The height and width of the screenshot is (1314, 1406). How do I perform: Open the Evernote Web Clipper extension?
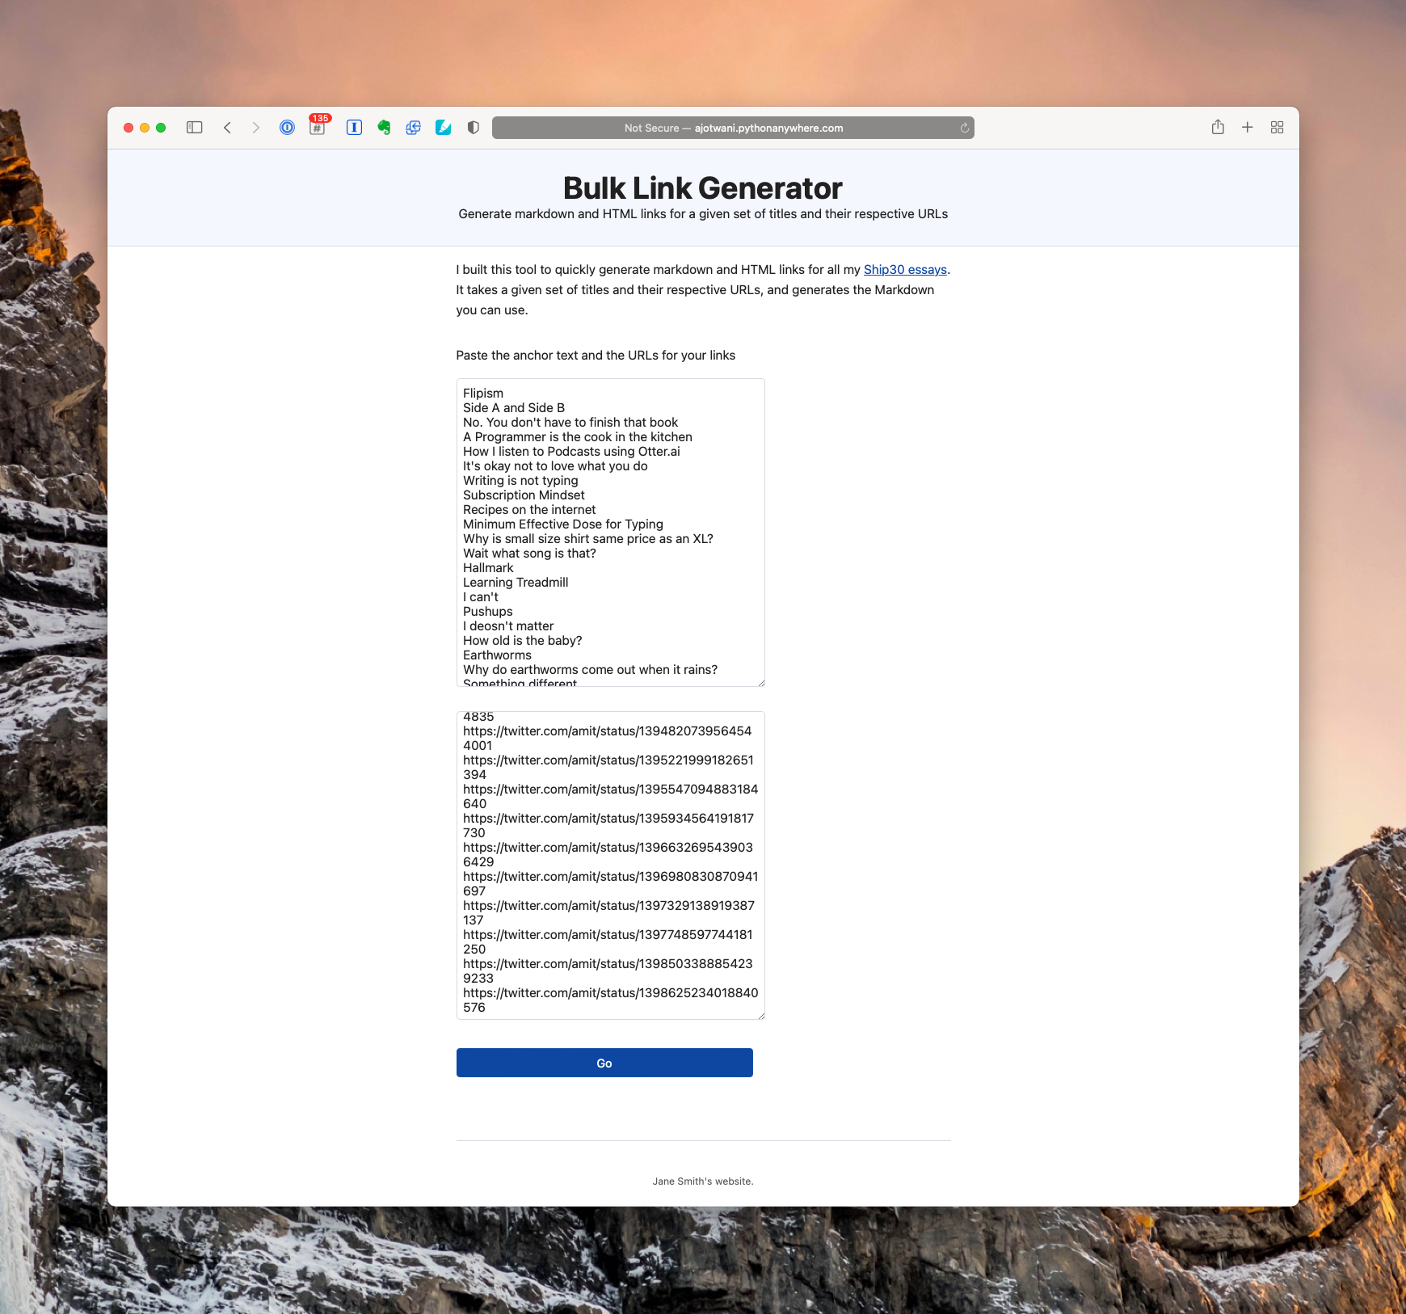click(x=384, y=128)
